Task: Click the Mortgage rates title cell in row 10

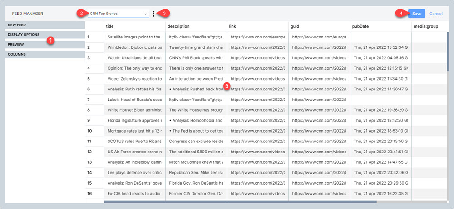Action: pos(134,131)
